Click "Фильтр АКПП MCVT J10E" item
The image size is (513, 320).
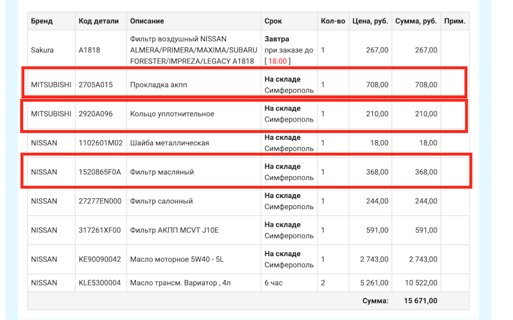(175, 230)
